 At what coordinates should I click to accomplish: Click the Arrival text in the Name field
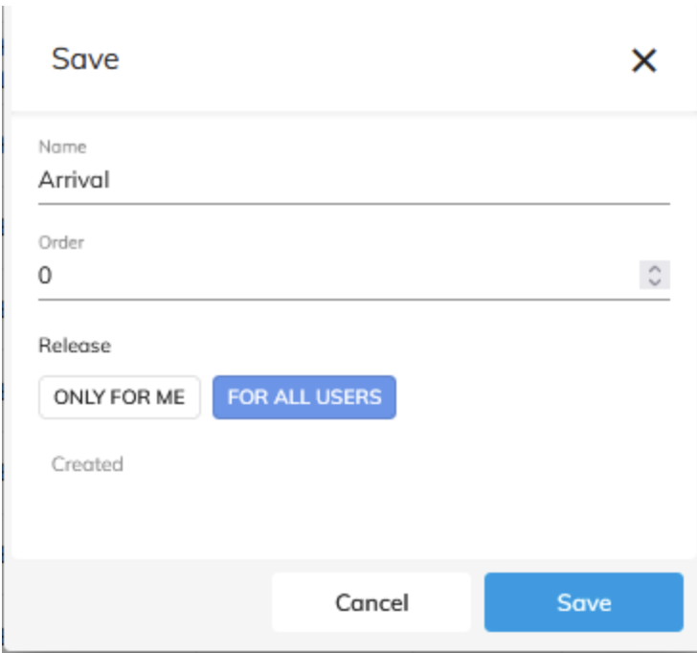click(x=75, y=180)
